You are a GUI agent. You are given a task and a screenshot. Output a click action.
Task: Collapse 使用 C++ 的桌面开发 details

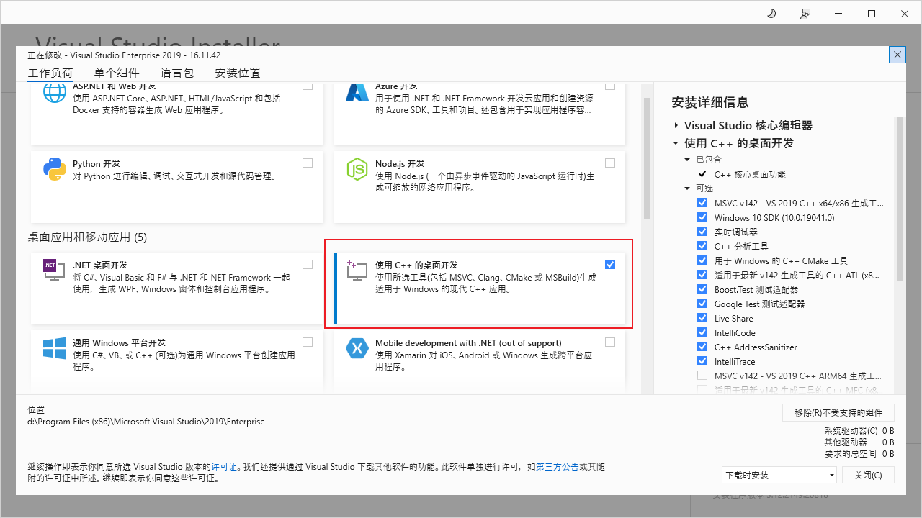click(676, 143)
